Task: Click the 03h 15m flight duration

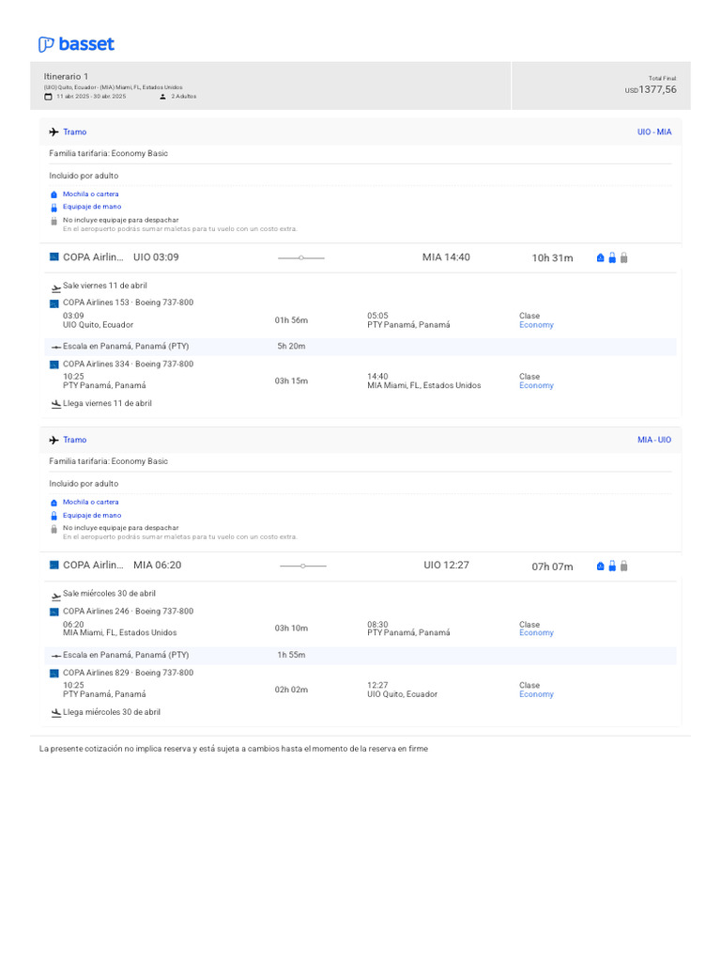Action: tap(291, 381)
